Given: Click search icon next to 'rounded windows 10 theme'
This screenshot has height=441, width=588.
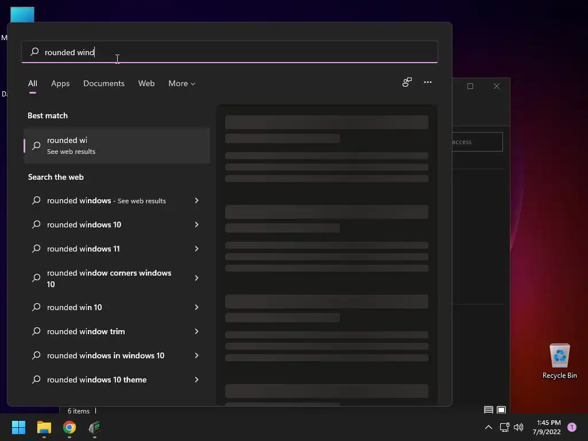Looking at the screenshot, I should [x=36, y=379].
